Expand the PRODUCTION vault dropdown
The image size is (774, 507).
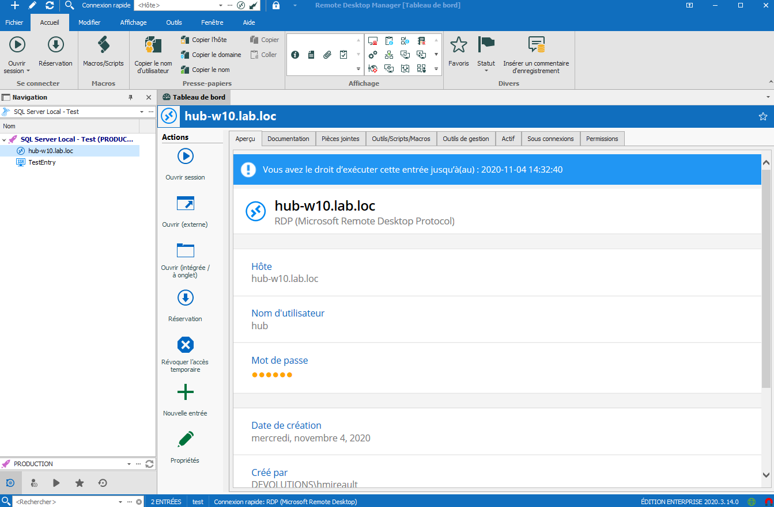(129, 464)
